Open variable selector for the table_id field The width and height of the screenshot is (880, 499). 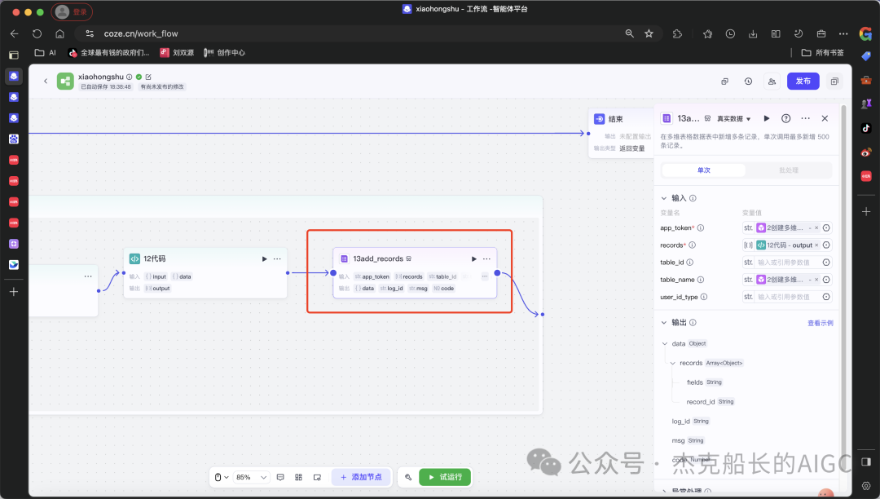[826, 262]
